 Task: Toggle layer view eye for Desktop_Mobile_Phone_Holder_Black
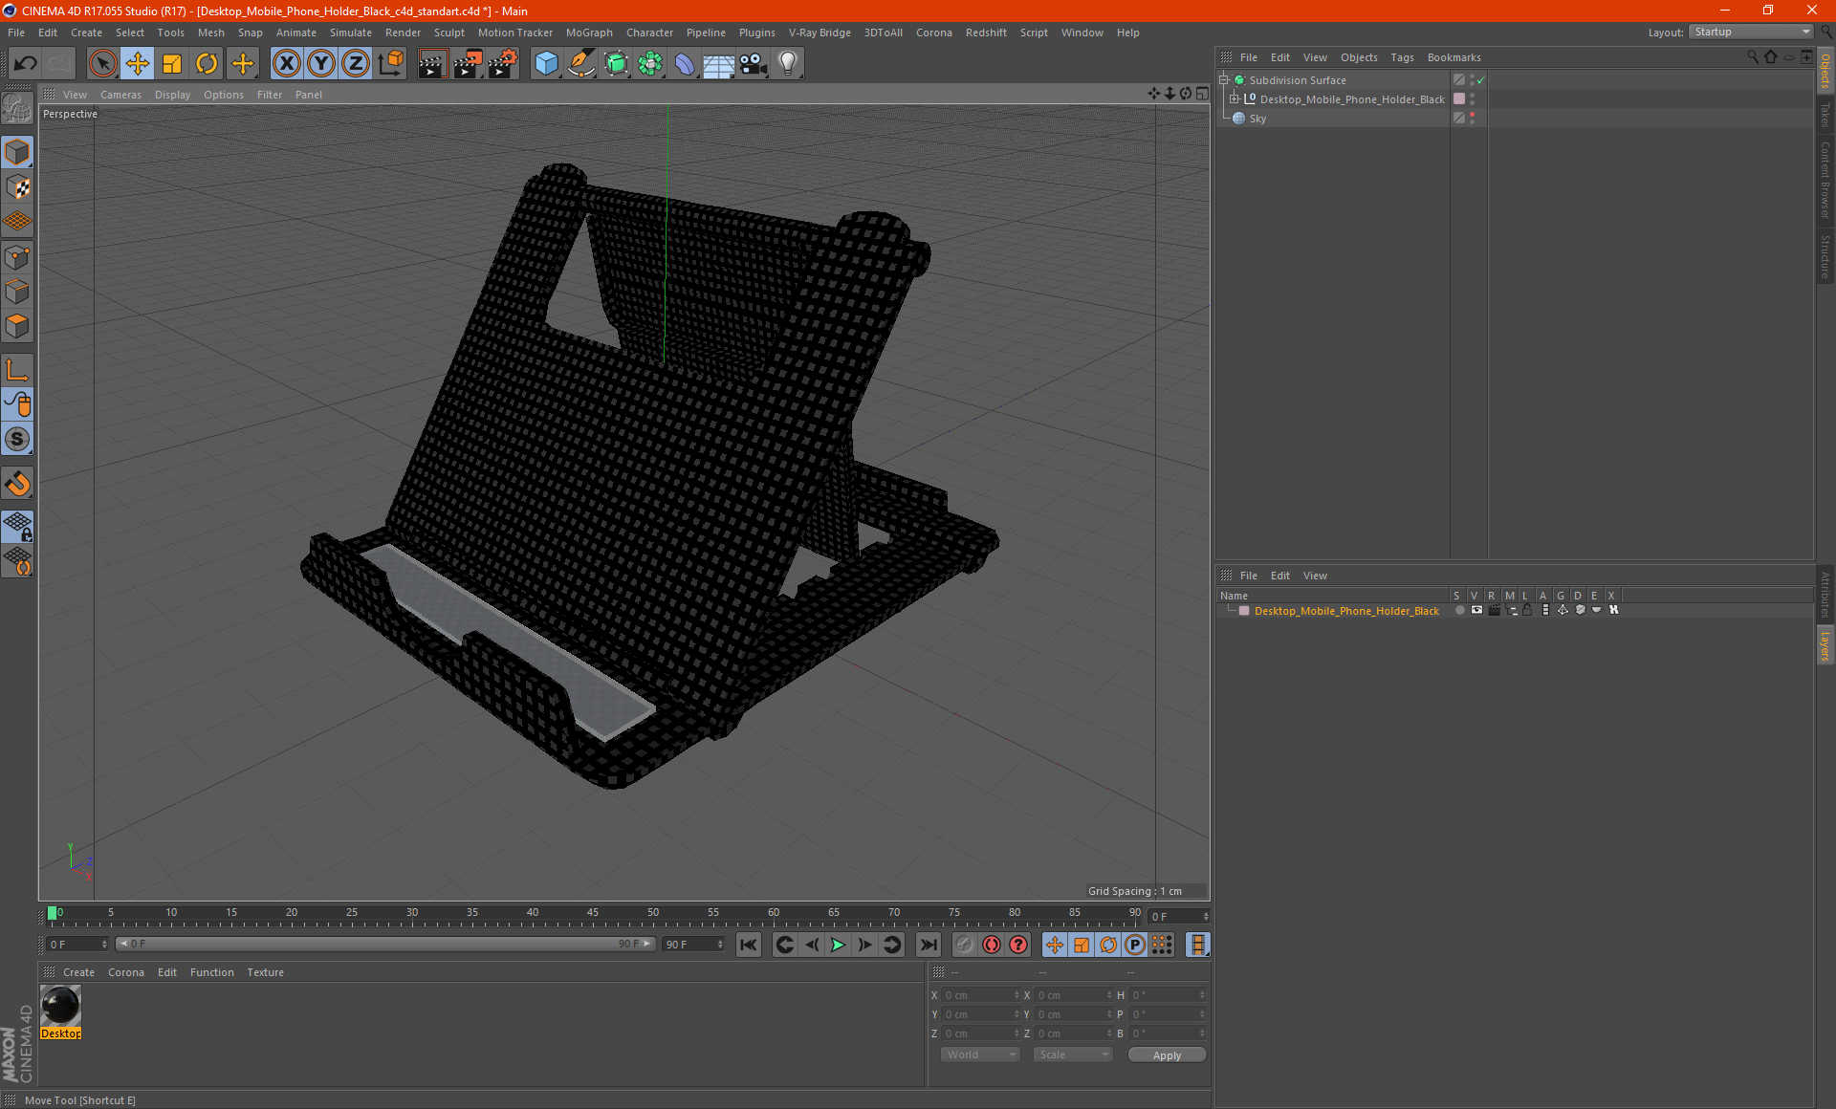(1476, 610)
